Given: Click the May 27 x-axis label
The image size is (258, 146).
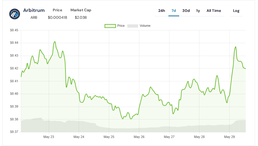Looking at the screenshot, I should tap(169, 137).
